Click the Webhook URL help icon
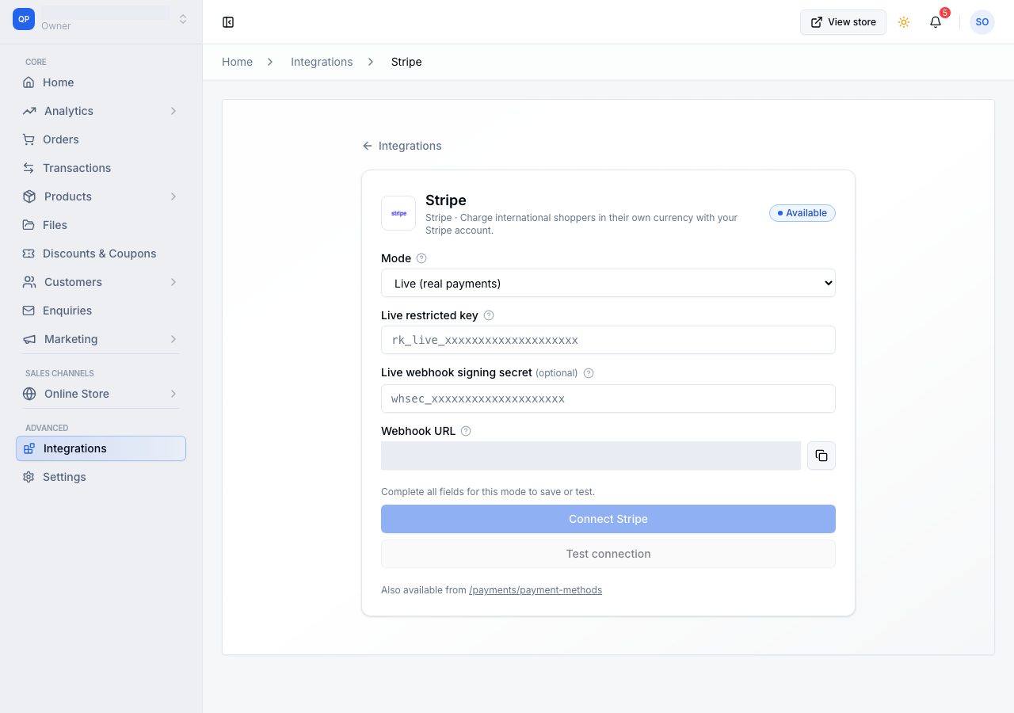The width and height of the screenshot is (1014, 713). click(466, 431)
